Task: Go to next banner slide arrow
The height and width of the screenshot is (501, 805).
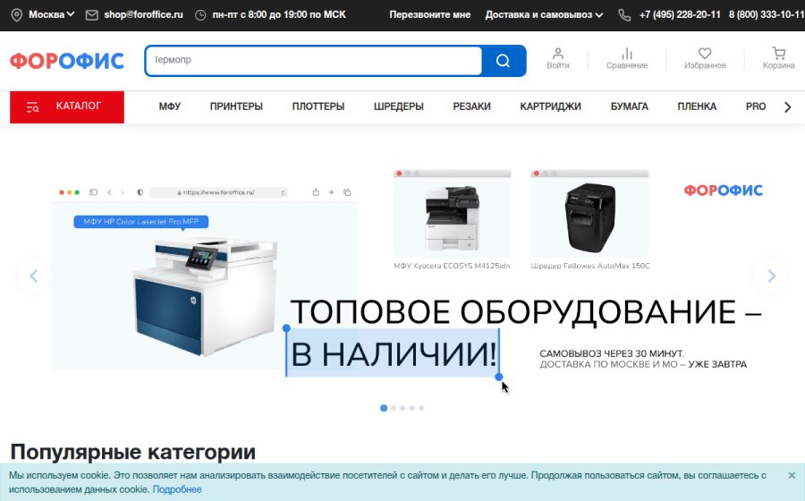Action: (771, 276)
